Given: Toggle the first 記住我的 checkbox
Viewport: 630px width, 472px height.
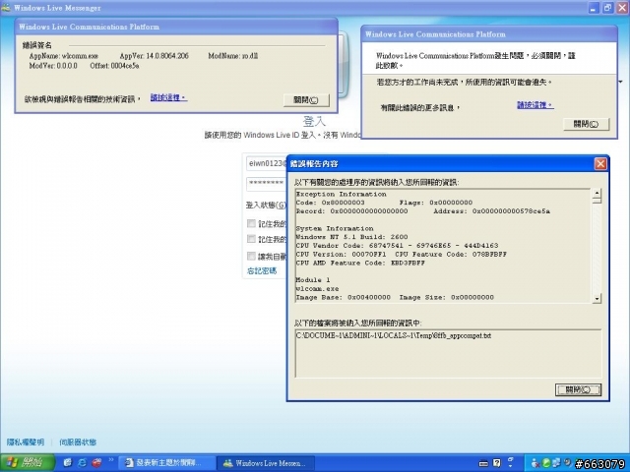Looking at the screenshot, I should [251, 223].
